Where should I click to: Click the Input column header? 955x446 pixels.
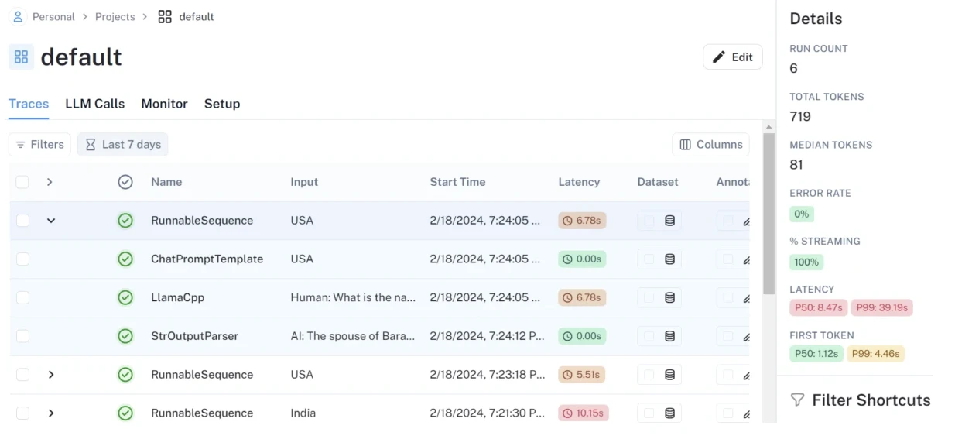(304, 182)
